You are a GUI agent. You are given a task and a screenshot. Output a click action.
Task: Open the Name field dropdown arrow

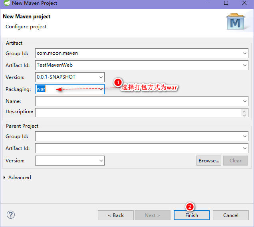coord(244,101)
